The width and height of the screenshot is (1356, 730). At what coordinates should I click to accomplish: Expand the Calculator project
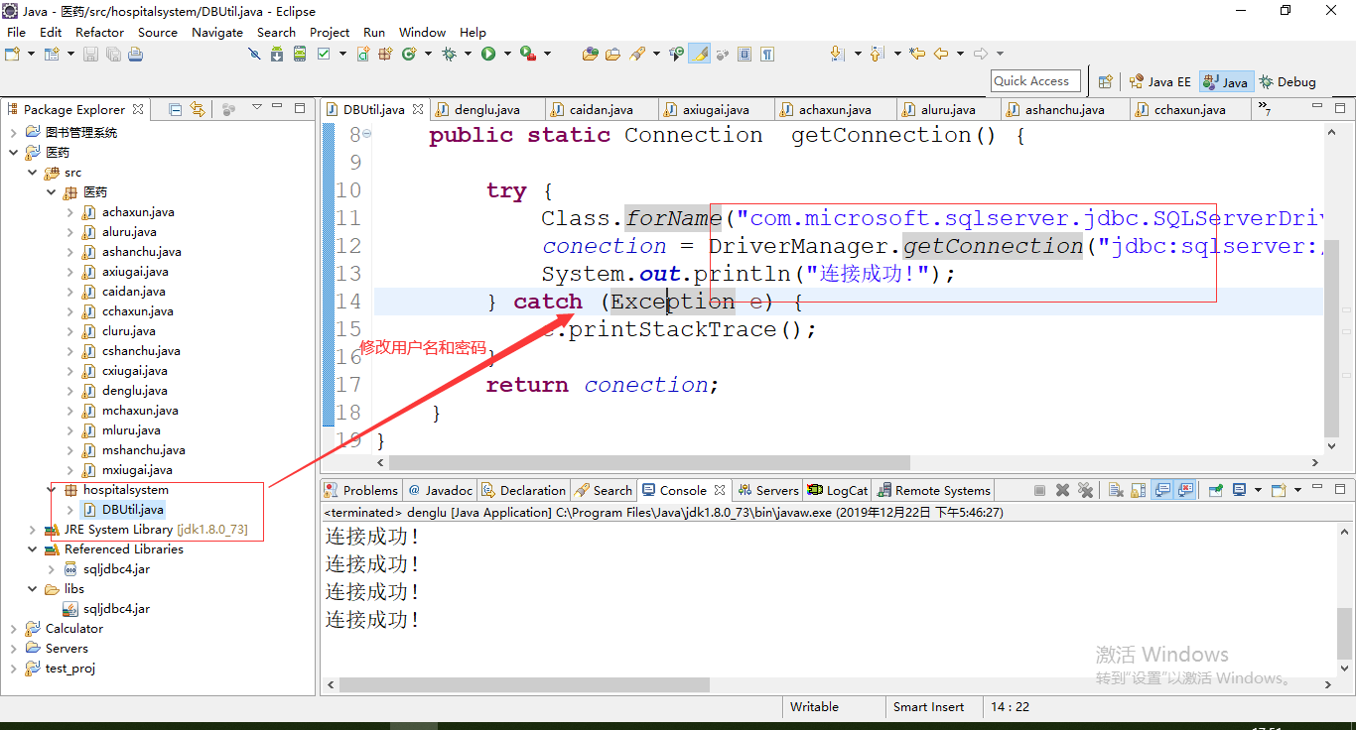pos(14,629)
